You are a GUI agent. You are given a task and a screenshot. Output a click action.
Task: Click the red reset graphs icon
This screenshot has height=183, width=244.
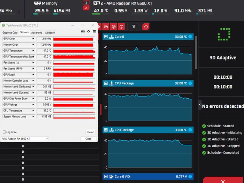click(146, 27)
